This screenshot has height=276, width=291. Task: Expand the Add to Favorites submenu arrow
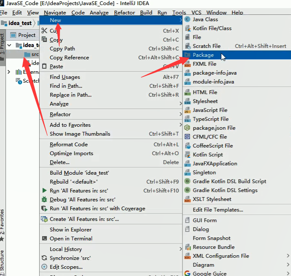180,125
